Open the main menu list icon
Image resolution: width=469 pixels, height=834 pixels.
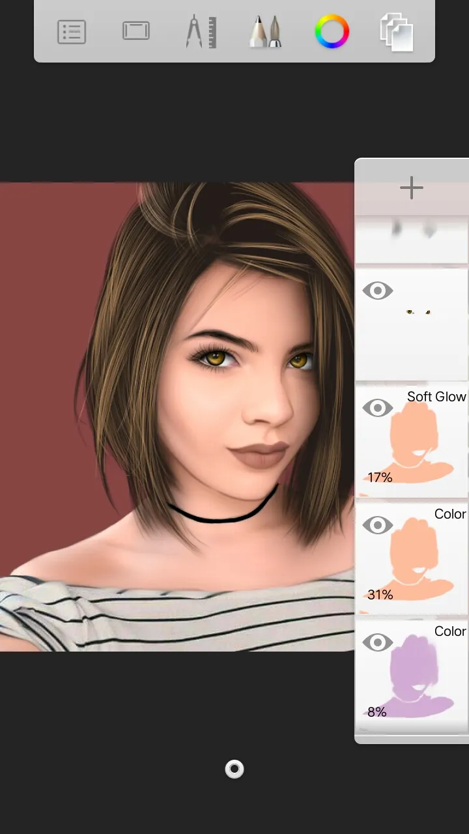(72, 31)
